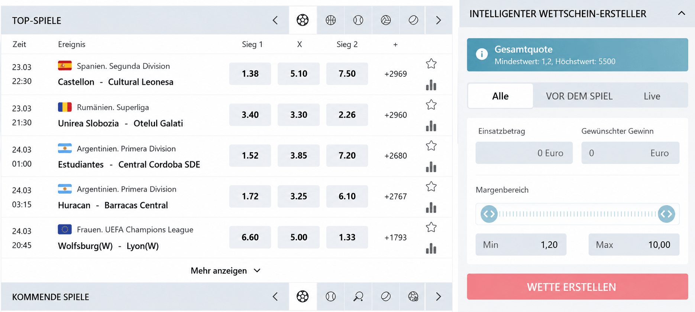
Task: Mark Estudiantes match as favorite
Action: pyautogui.click(x=431, y=146)
